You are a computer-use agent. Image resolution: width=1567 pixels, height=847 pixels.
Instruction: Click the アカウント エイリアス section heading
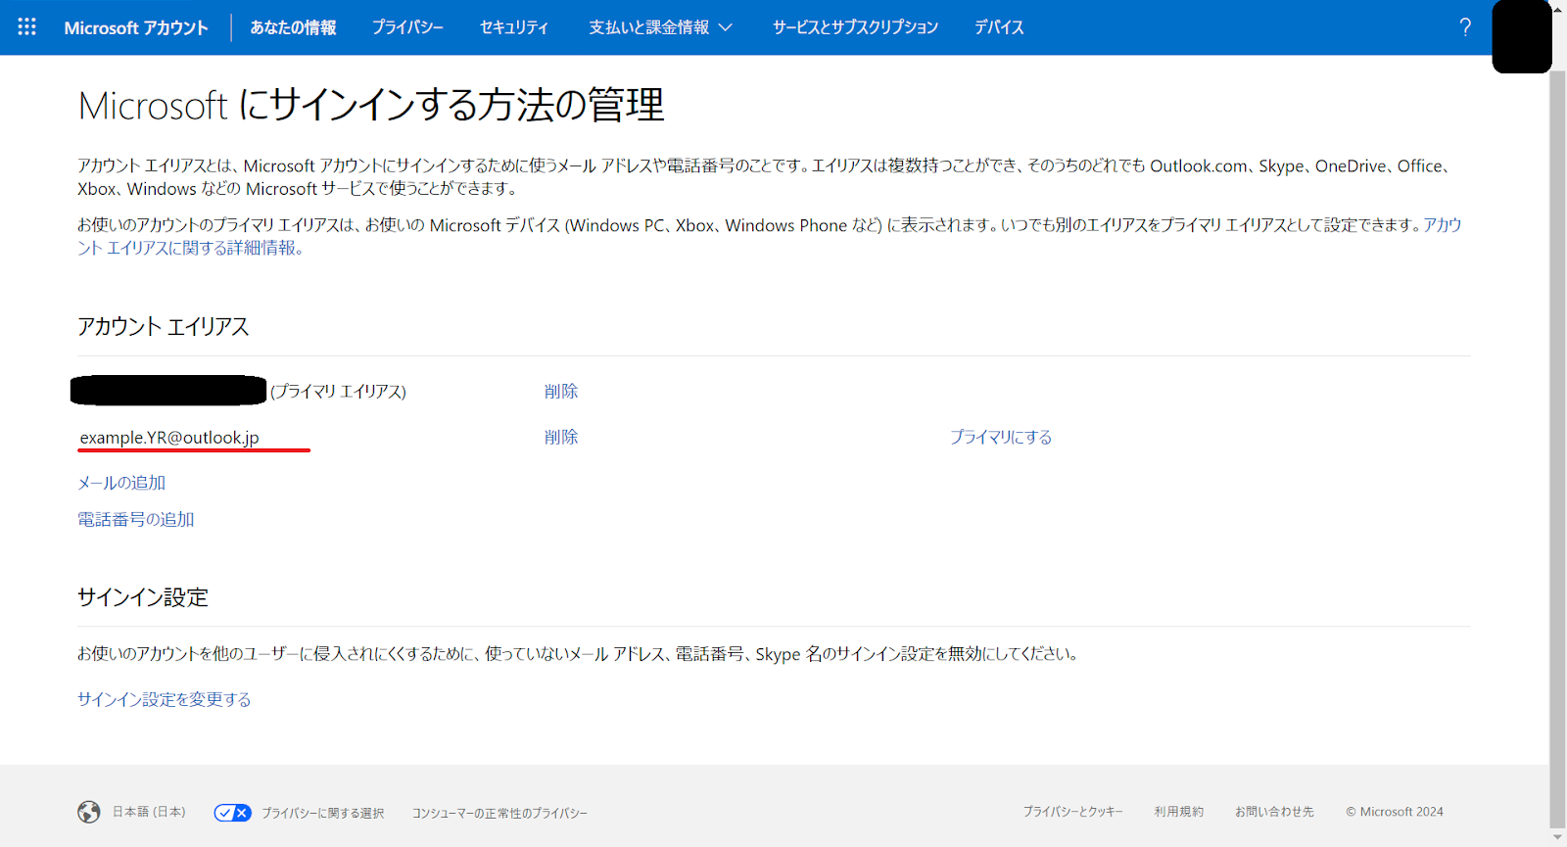[x=164, y=326]
